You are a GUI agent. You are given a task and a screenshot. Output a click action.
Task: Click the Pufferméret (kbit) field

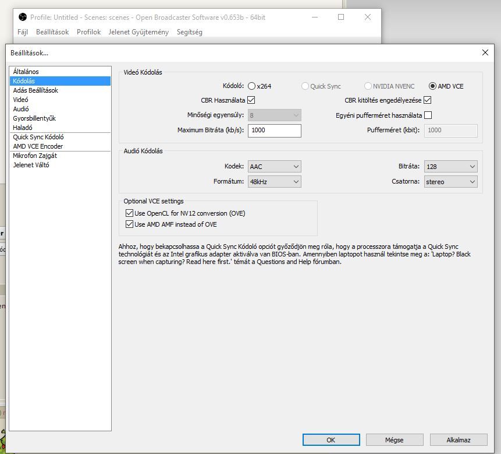click(x=451, y=131)
